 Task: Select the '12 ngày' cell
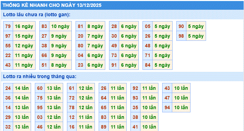tap(24, 46)
